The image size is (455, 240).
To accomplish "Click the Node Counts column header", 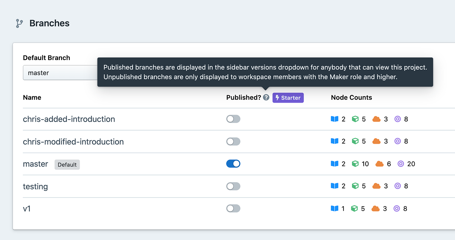I will click(x=351, y=97).
